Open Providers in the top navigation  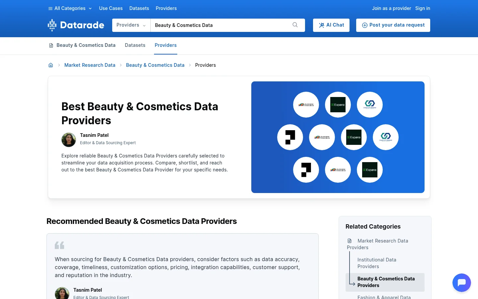pos(166,8)
